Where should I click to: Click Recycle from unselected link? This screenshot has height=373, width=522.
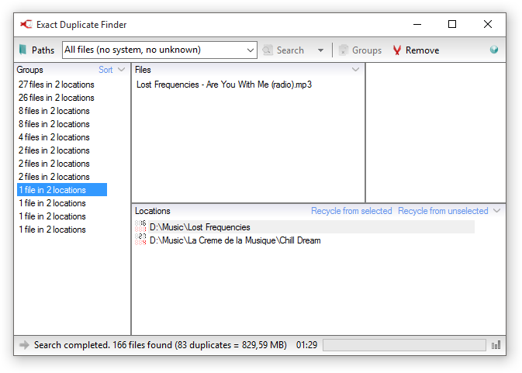(x=443, y=211)
